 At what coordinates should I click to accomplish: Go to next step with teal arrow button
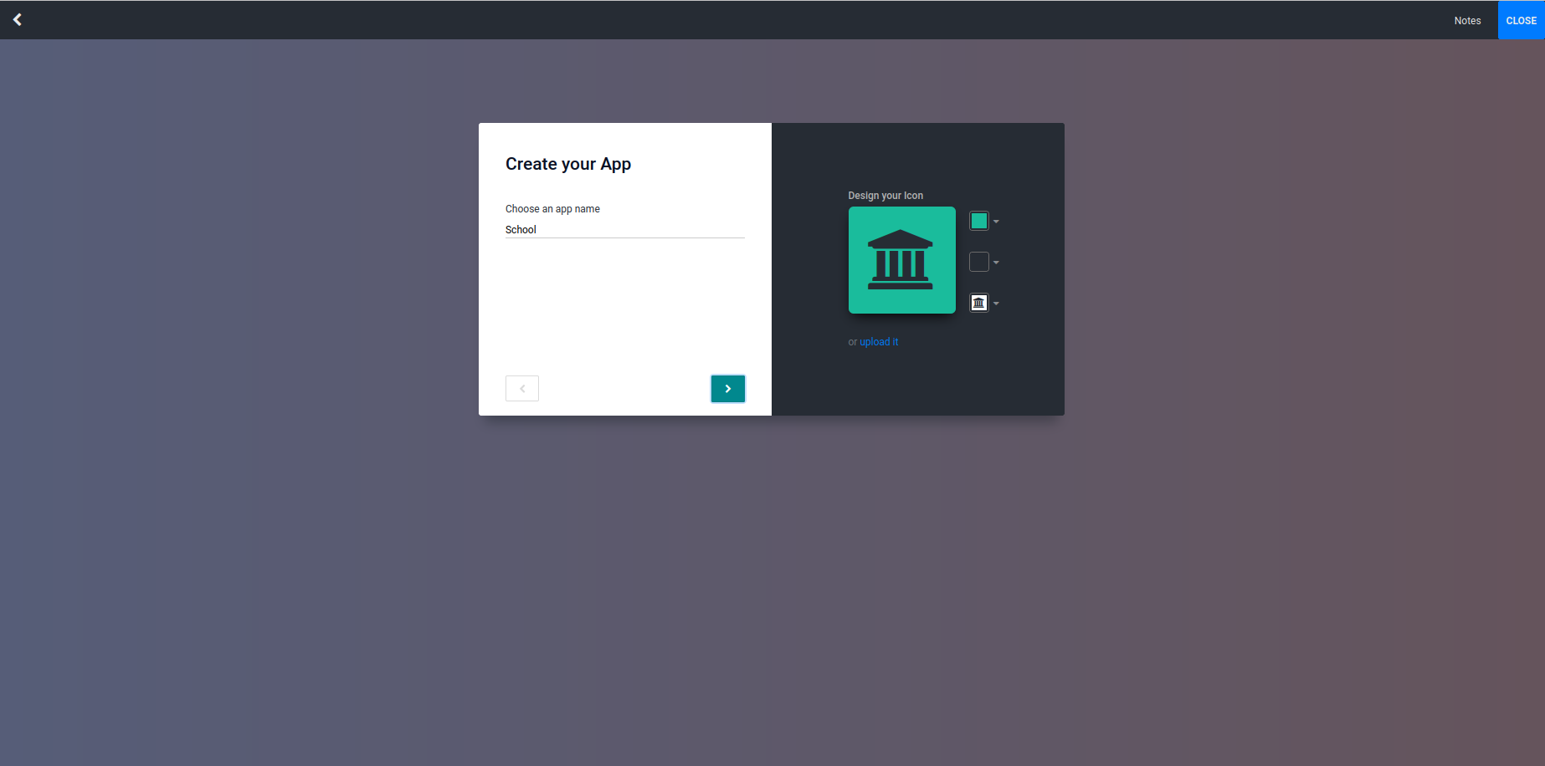[x=728, y=388]
